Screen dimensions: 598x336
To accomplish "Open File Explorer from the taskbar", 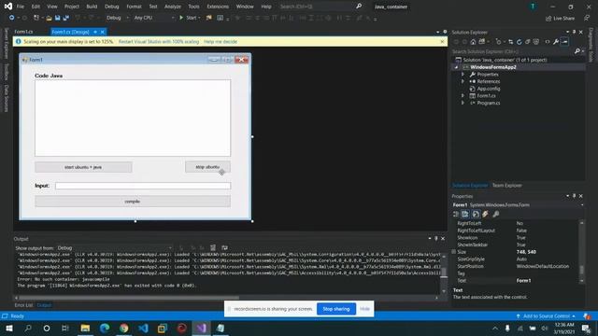I will 85,328.
